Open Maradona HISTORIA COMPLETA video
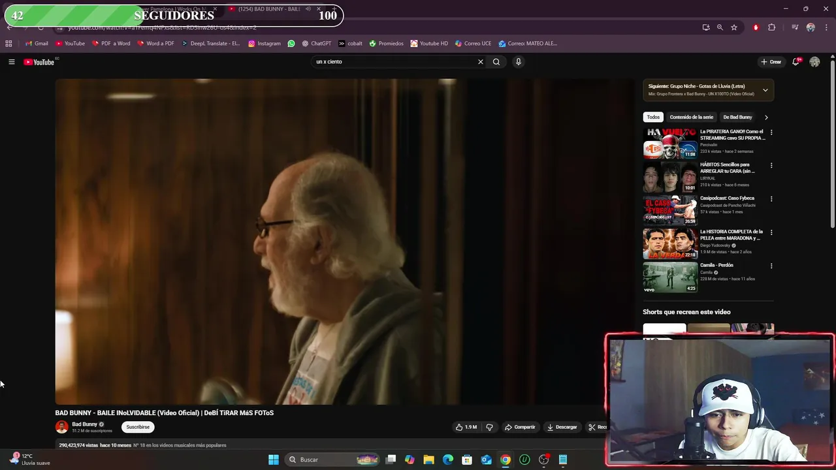 click(670, 243)
